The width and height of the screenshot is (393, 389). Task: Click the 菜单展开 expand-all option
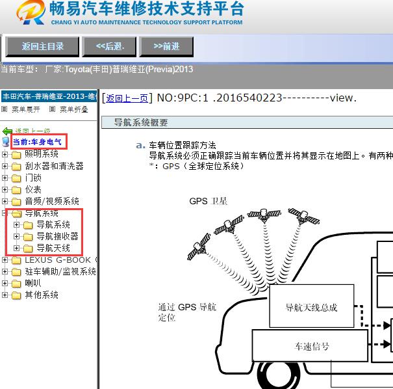[x=26, y=109]
